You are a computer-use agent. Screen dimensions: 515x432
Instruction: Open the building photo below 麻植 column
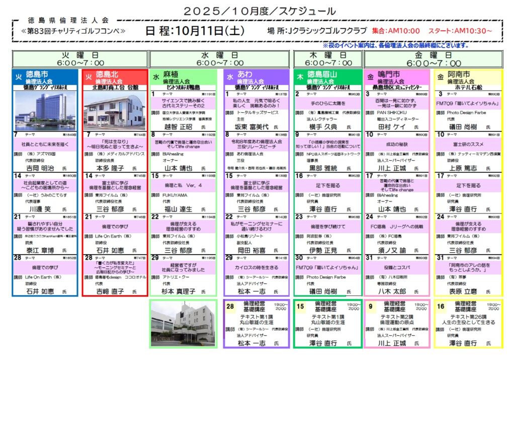183,323
